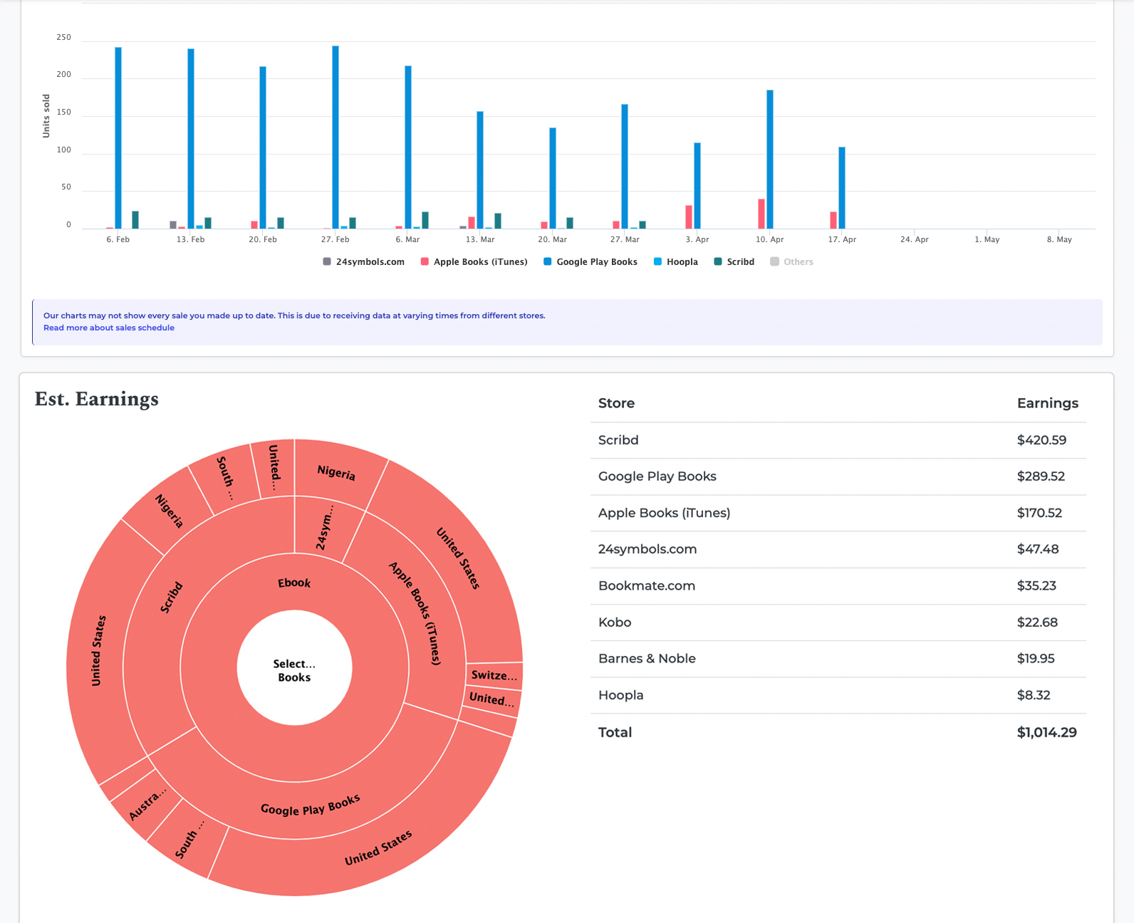Image resolution: width=1134 pixels, height=923 pixels.
Task: Click Google Play Books store row
Action: [838, 476]
